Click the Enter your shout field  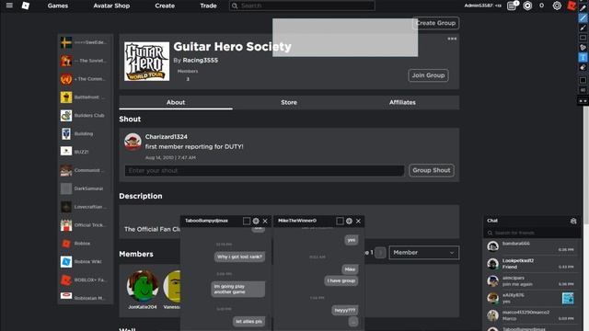click(x=264, y=171)
